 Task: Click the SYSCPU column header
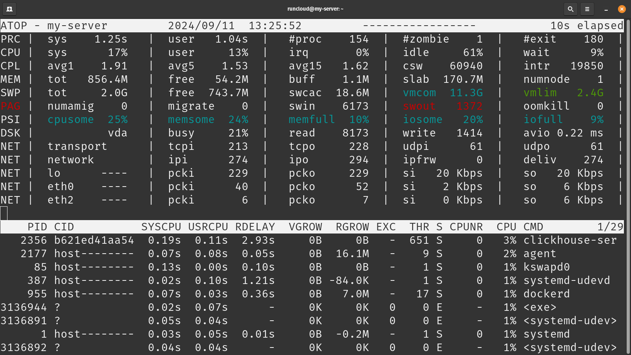[161, 227]
